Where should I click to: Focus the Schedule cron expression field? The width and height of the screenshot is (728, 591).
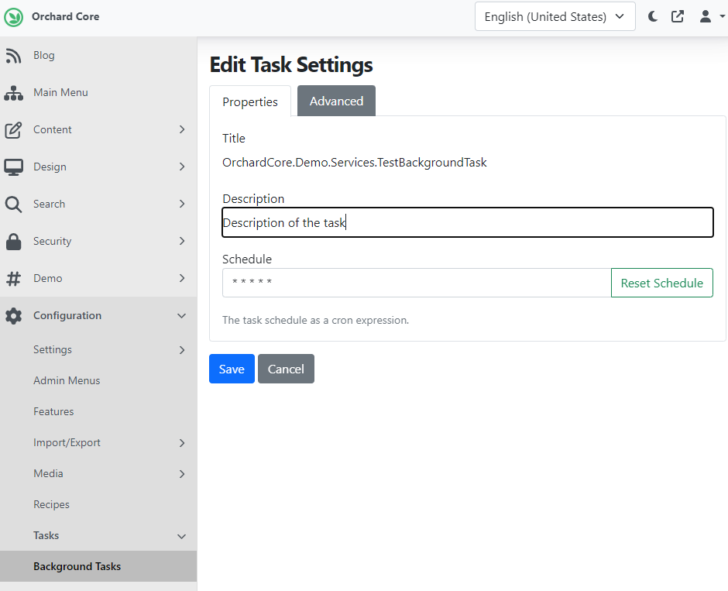(417, 283)
